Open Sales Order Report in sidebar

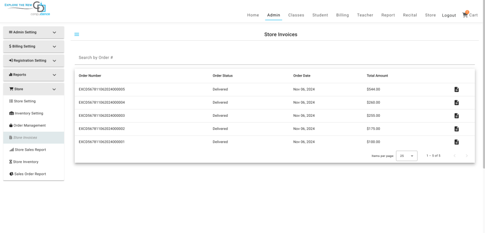pos(34,174)
